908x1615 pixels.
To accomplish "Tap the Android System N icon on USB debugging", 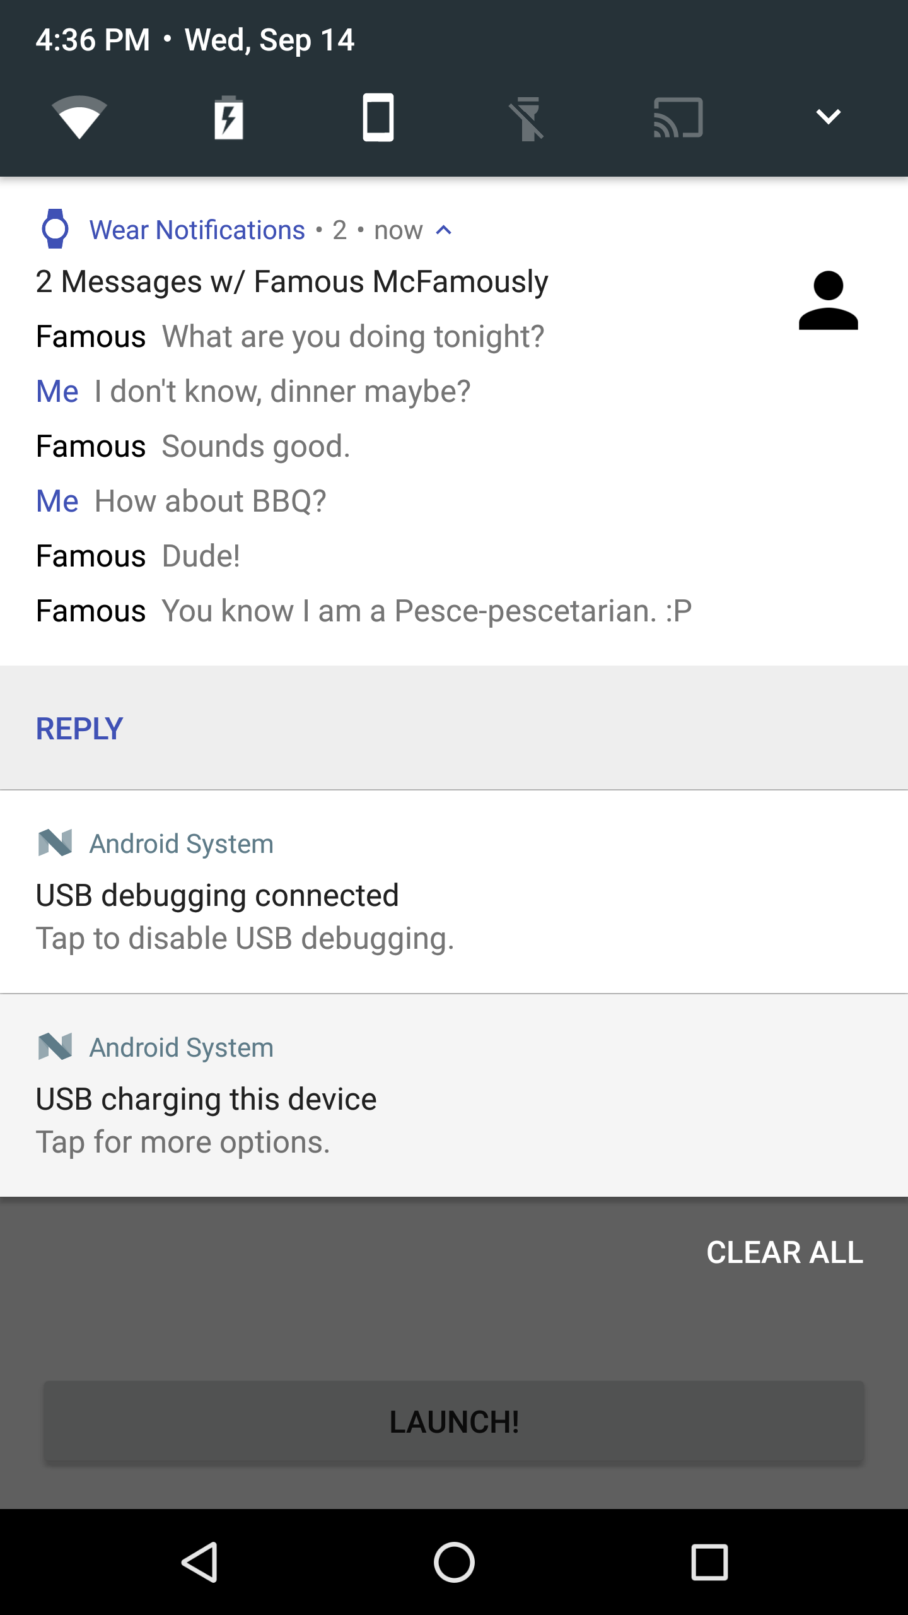I will click(54, 843).
